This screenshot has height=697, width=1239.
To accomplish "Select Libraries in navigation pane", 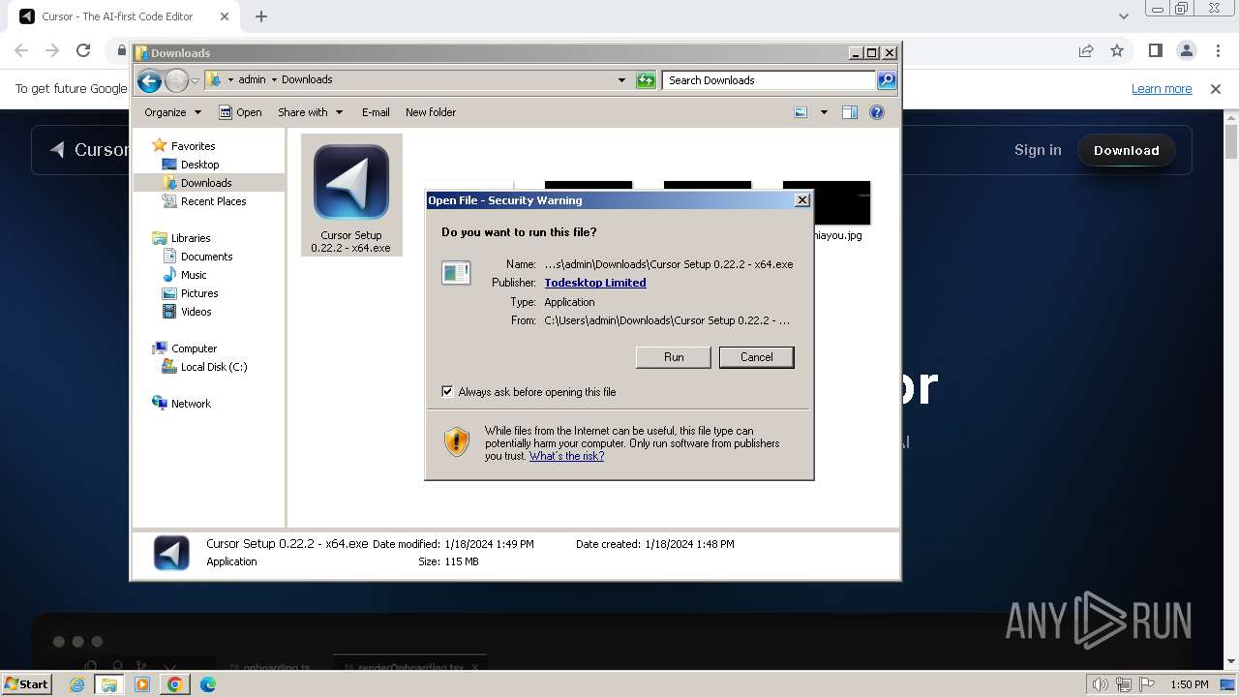I will (191, 238).
